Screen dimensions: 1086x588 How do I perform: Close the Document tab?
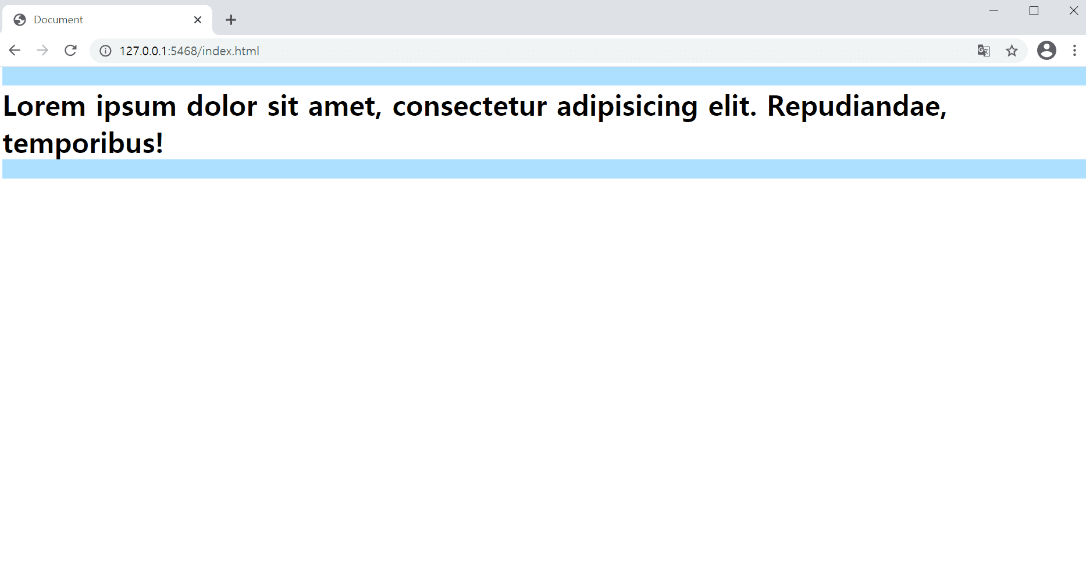tap(198, 20)
